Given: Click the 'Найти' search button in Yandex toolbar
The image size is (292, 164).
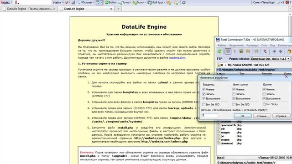Looking at the screenshot, I should (x=57, y=3).
